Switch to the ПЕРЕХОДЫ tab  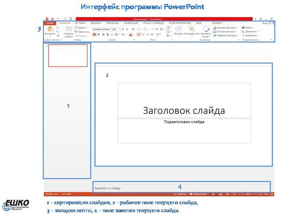click(112, 23)
